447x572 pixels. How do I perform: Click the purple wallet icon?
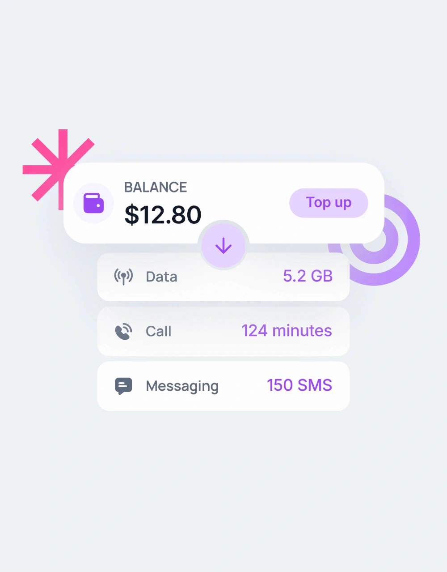(x=93, y=203)
